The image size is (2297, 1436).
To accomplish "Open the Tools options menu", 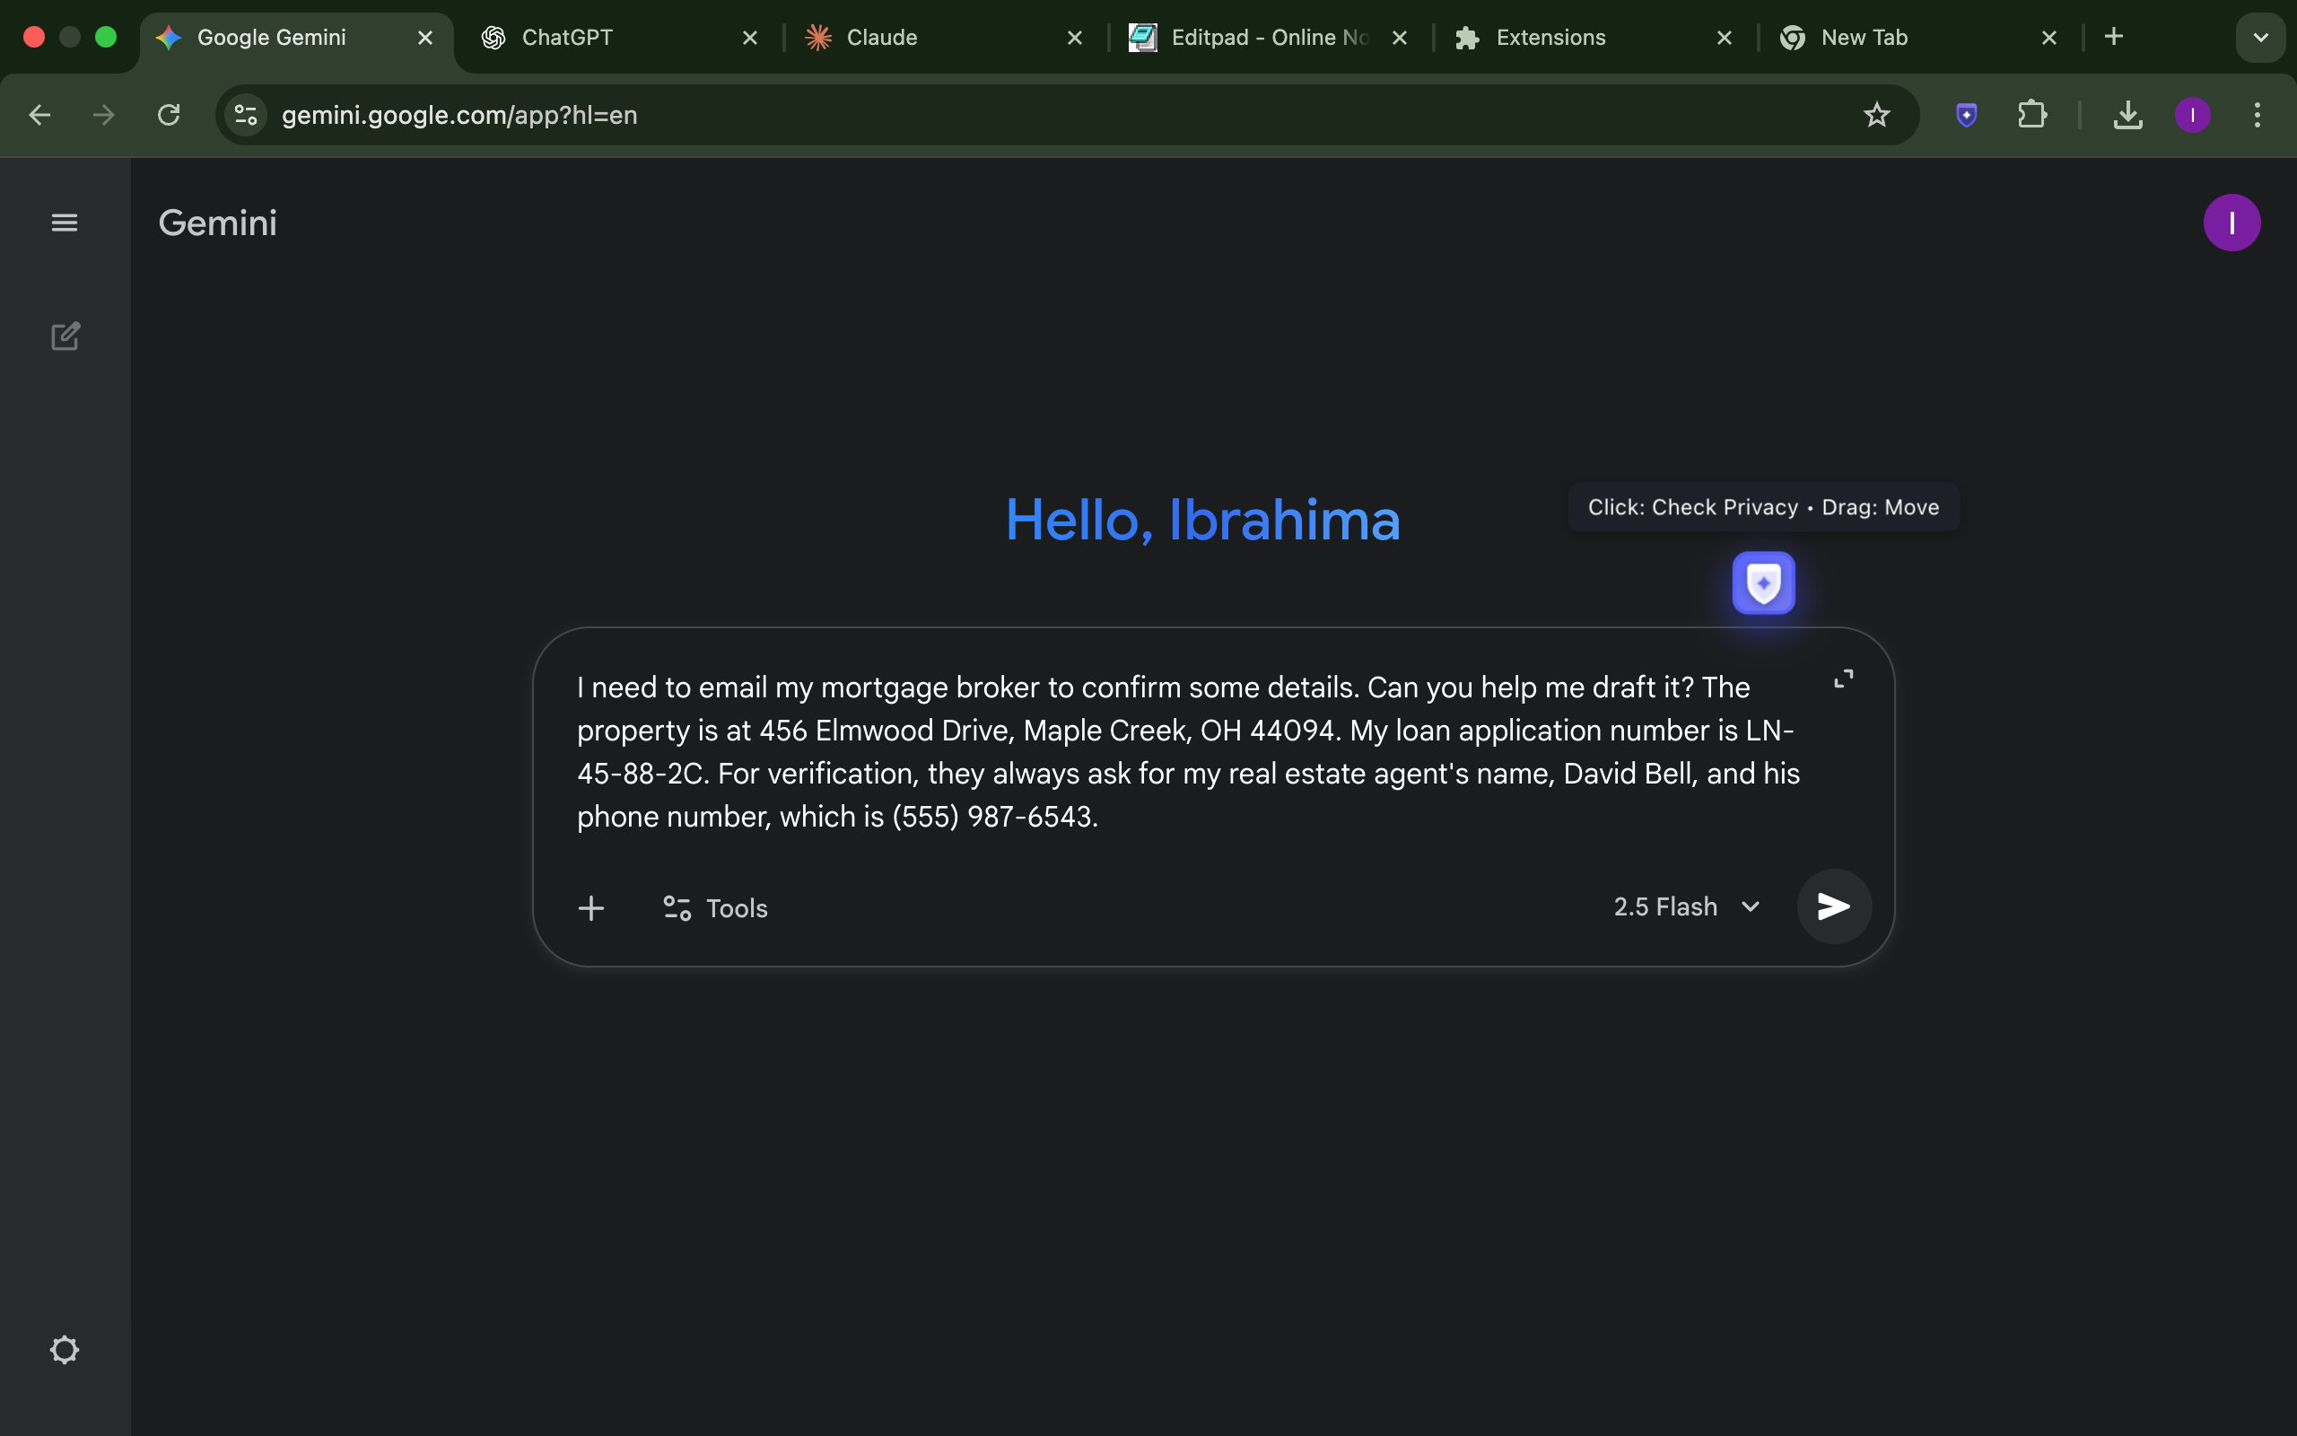I will [x=715, y=908].
